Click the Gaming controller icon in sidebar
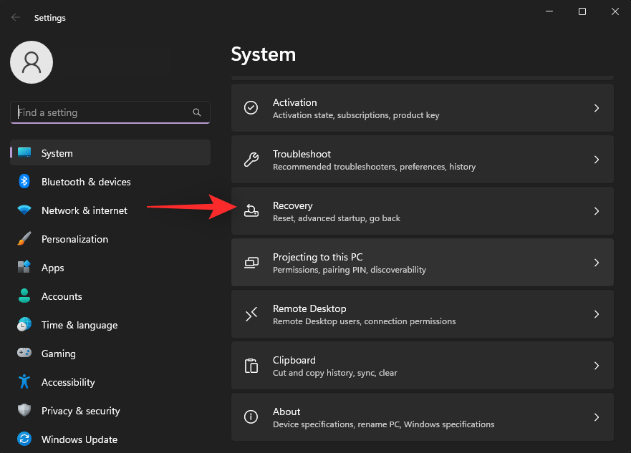This screenshot has height=453, width=631. coord(24,354)
